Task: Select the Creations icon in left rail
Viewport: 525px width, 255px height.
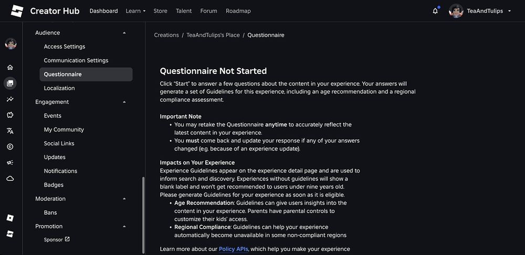Action: tap(10, 83)
